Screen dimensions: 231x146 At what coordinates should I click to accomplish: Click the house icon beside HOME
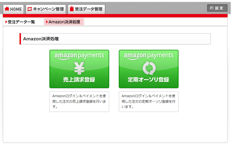[x=7, y=9]
